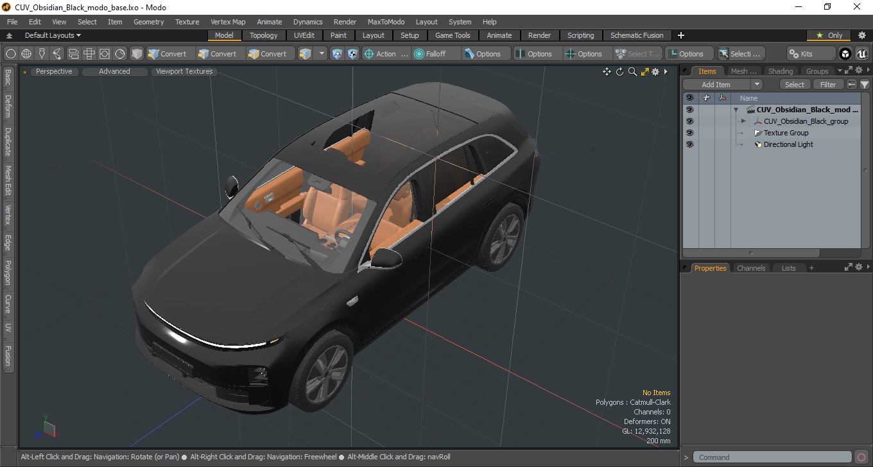
Task: Open the Default Layouts dropdown
Action: (x=53, y=35)
